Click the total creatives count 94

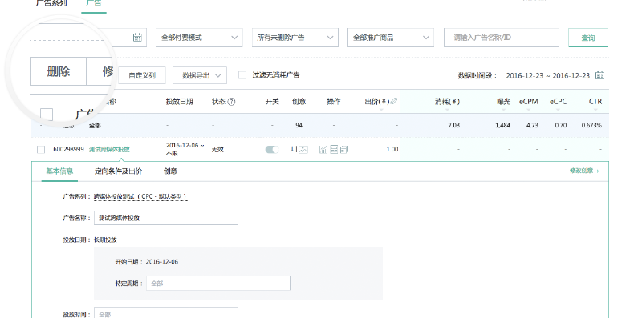(x=299, y=125)
